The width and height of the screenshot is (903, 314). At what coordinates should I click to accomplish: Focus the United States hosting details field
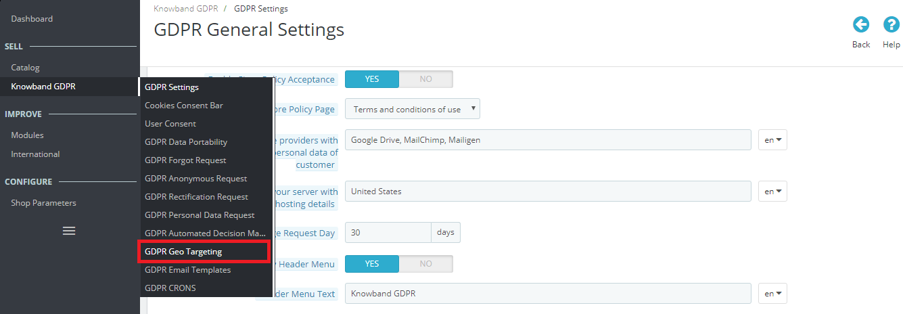(x=548, y=192)
